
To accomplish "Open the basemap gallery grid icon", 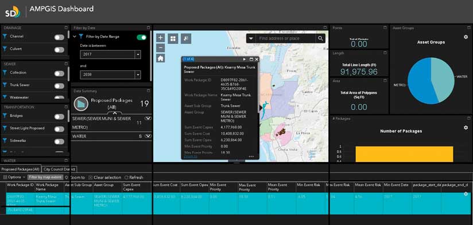I will tap(173, 38).
